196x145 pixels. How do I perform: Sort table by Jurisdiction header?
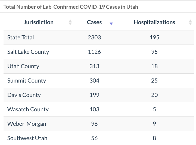pos(39,22)
